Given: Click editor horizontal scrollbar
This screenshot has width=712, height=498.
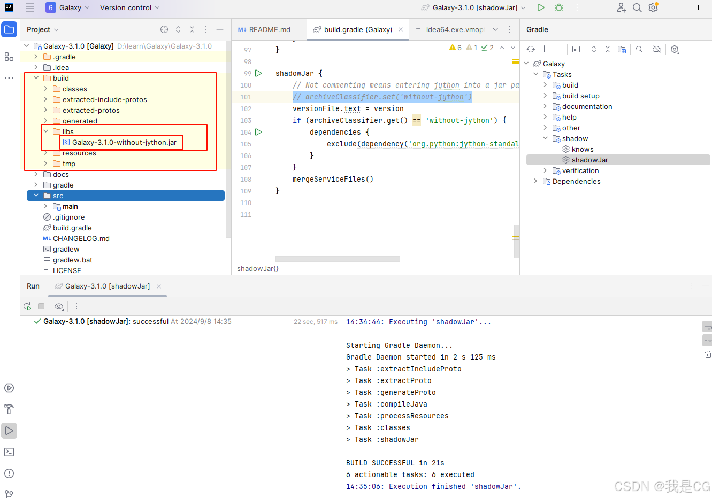Looking at the screenshot, I should [338, 259].
